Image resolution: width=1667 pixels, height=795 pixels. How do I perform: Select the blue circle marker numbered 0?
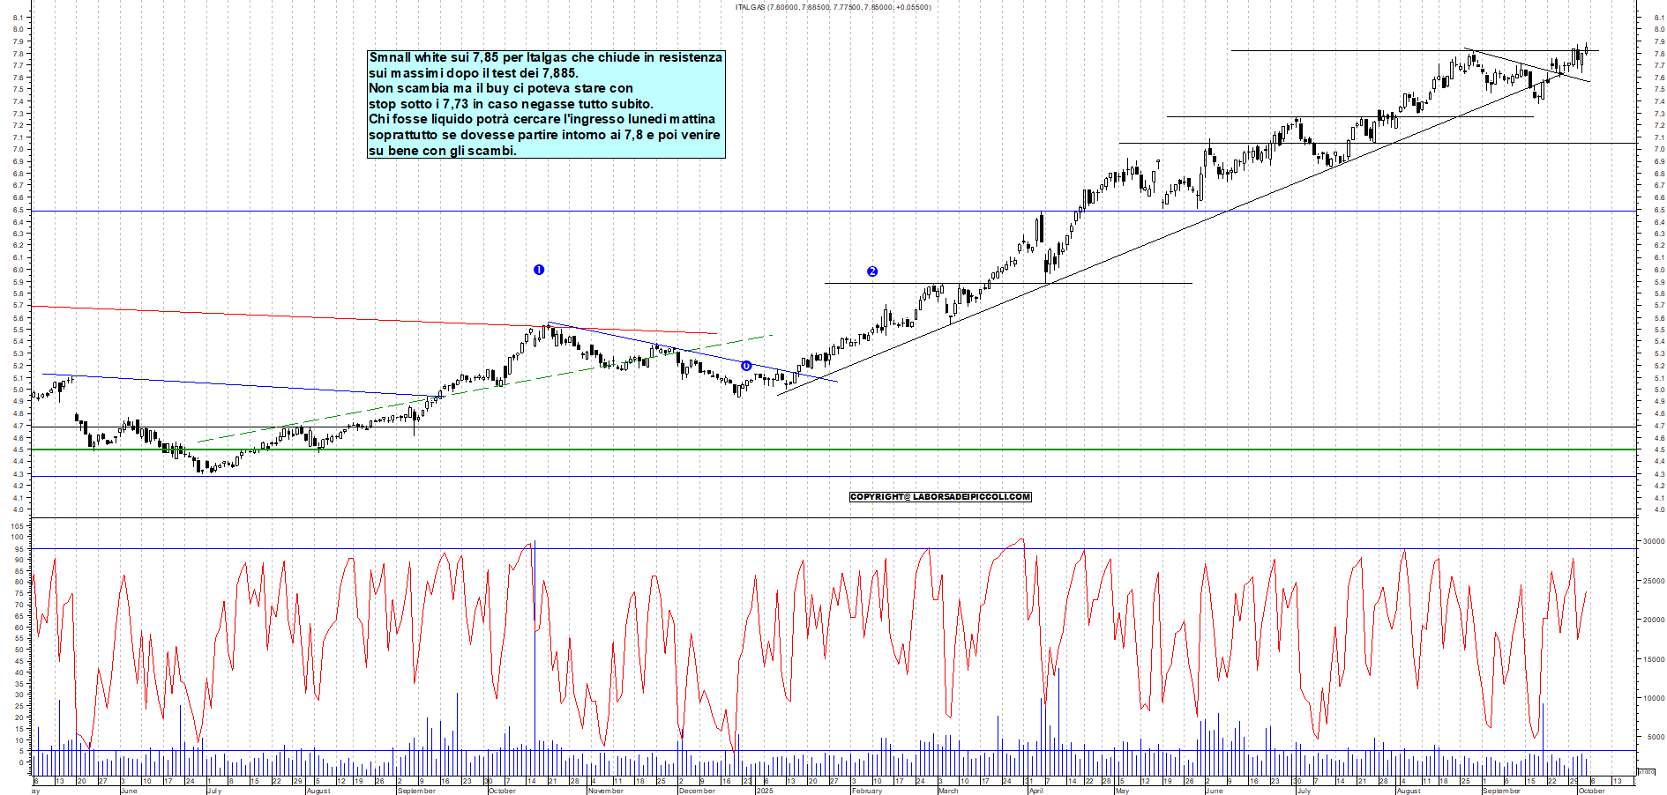click(x=746, y=366)
